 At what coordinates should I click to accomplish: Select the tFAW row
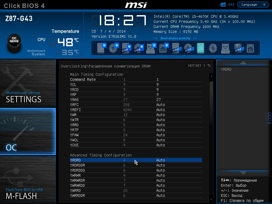point(136,135)
